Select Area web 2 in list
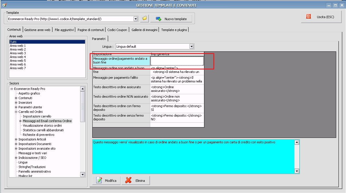346x193 pixels. [x=18, y=49]
